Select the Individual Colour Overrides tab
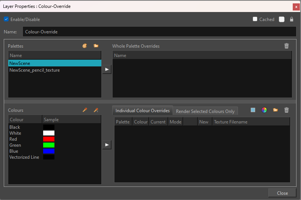301x200 pixels. pos(142,111)
